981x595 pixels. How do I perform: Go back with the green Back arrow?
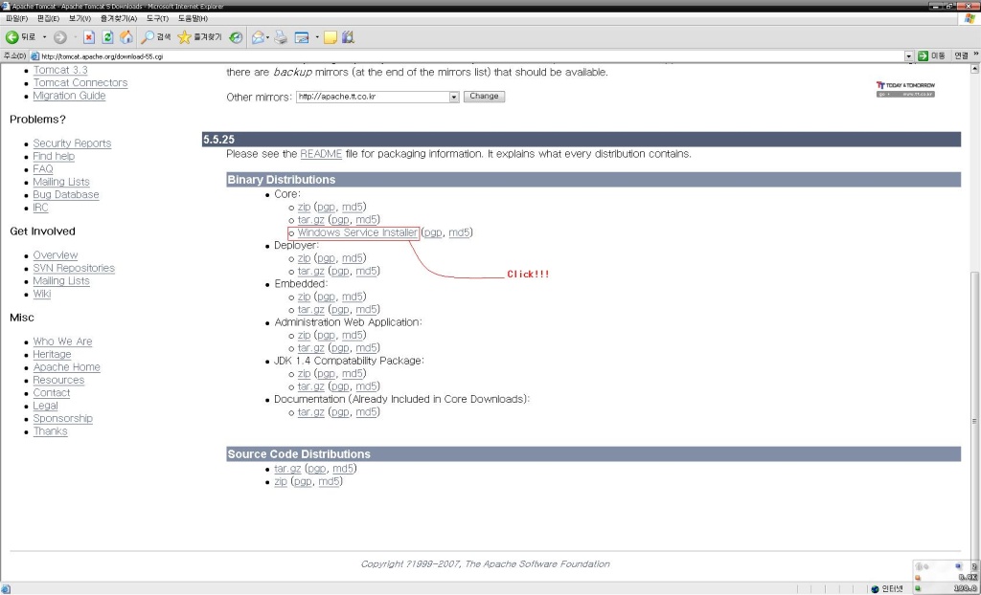tap(11, 37)
